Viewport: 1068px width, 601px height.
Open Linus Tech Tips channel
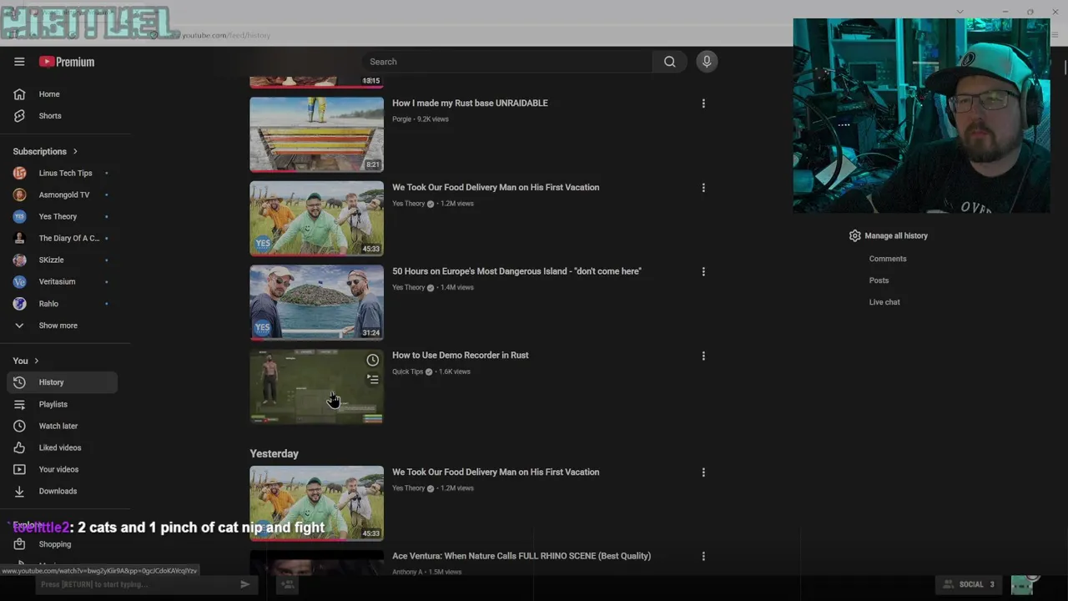[x=63, y=173]
